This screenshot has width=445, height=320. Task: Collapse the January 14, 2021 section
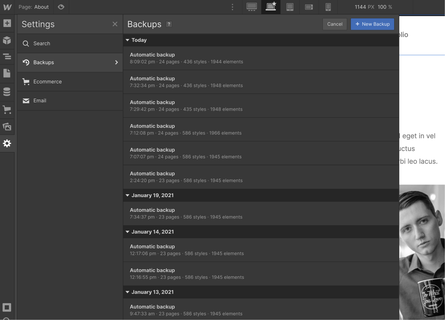coord(127,232)
